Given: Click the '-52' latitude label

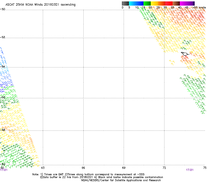Looking at the screenshot, I should 3,37.
